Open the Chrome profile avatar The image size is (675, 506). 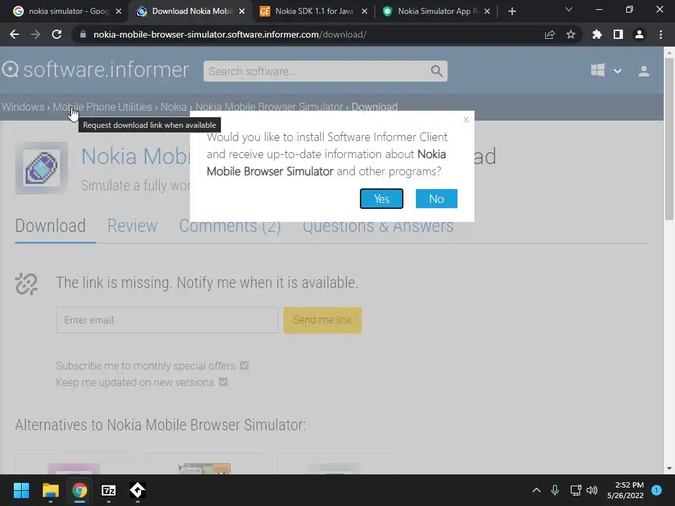click(639, 34)
